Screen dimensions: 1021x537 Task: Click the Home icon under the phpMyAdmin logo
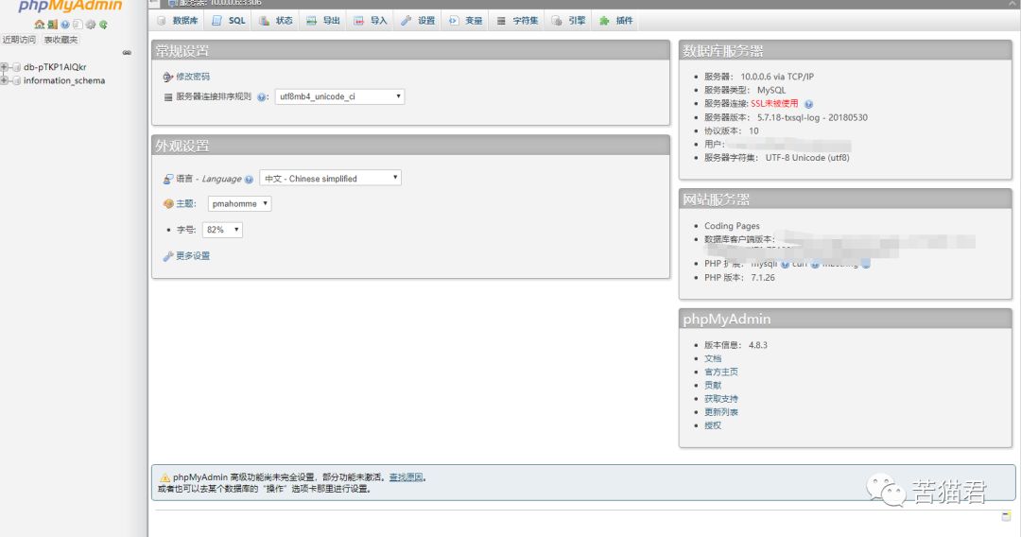(39, 25)
